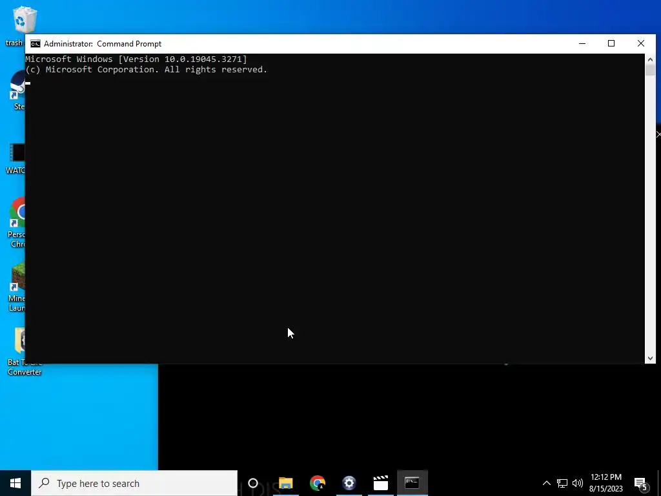Open the network status tray icon
The width and height of the screenshot is (661, 496).
pos(562,483)
